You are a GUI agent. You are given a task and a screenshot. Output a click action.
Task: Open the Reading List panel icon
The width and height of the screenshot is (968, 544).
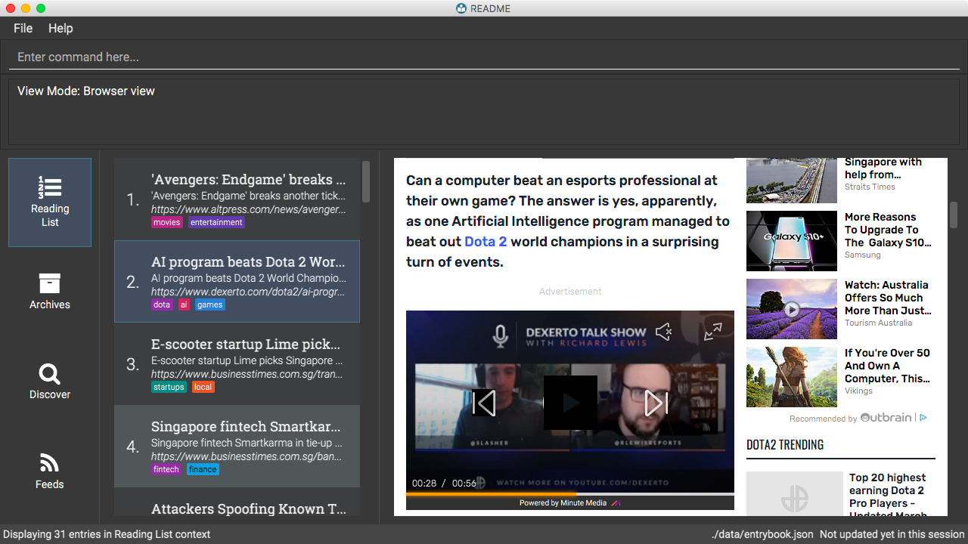click(50, 187)
